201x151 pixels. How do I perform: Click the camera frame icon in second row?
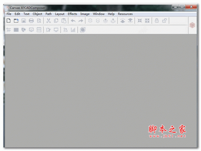(x=31, y=30)
